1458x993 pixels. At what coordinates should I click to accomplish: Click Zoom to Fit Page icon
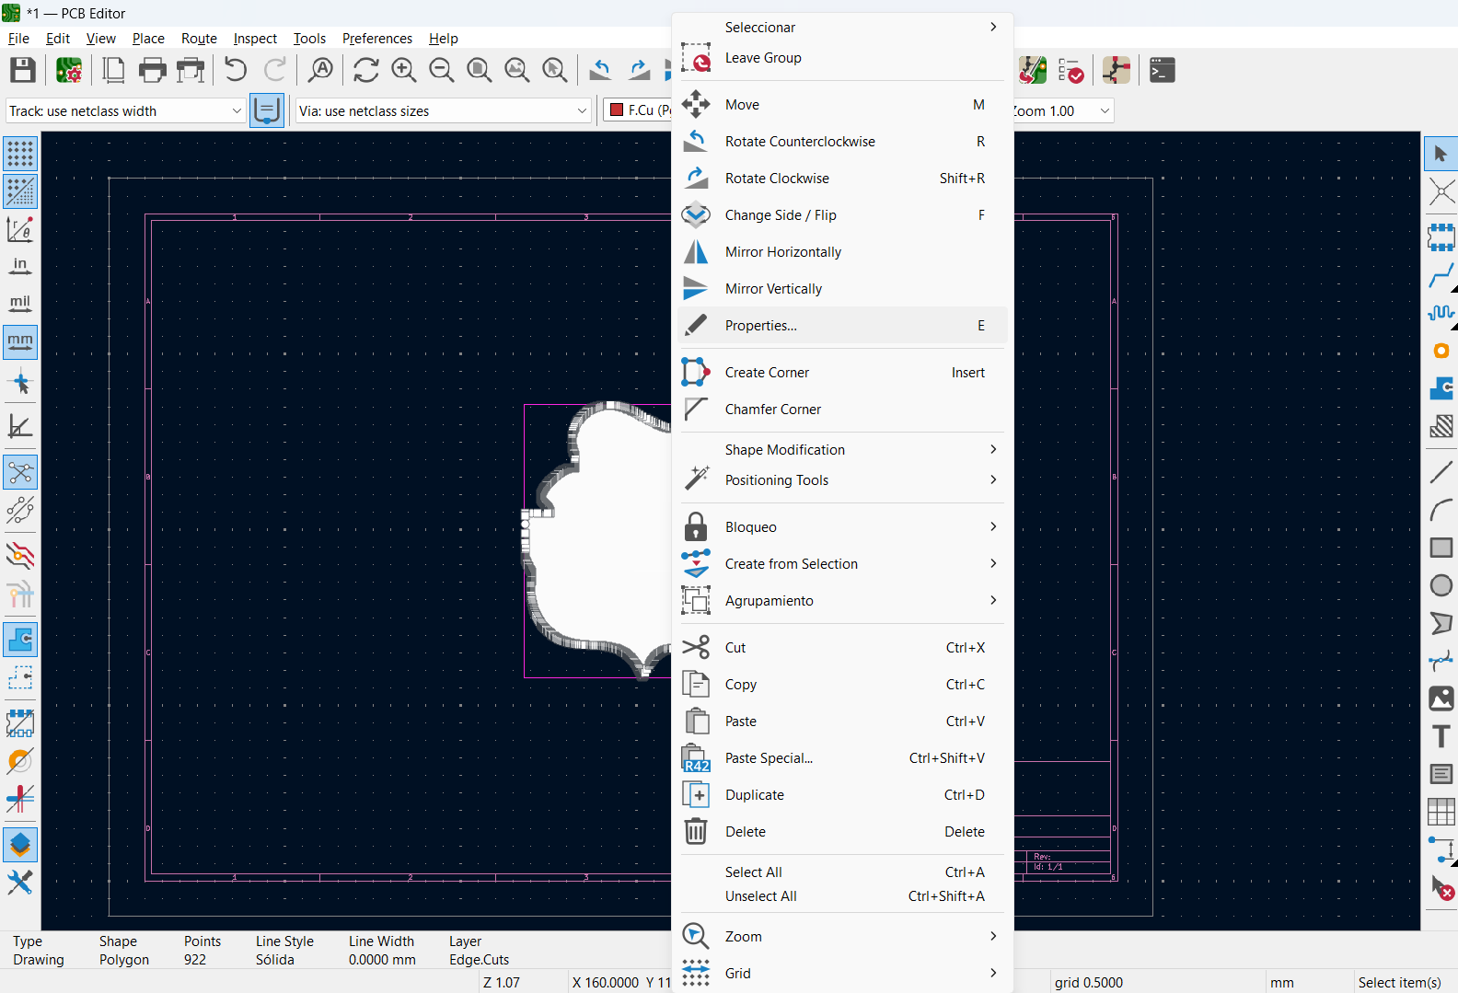(479, 70)
